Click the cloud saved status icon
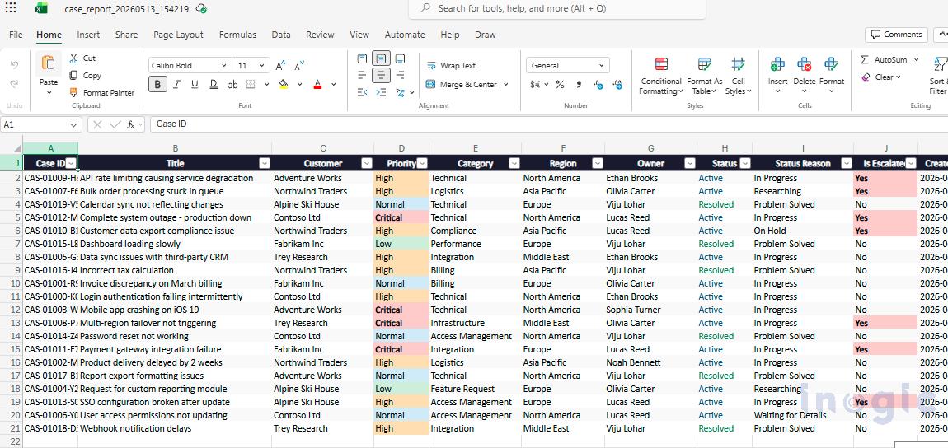Viewport: 948px width, 448px height. (x=202, y=9)
